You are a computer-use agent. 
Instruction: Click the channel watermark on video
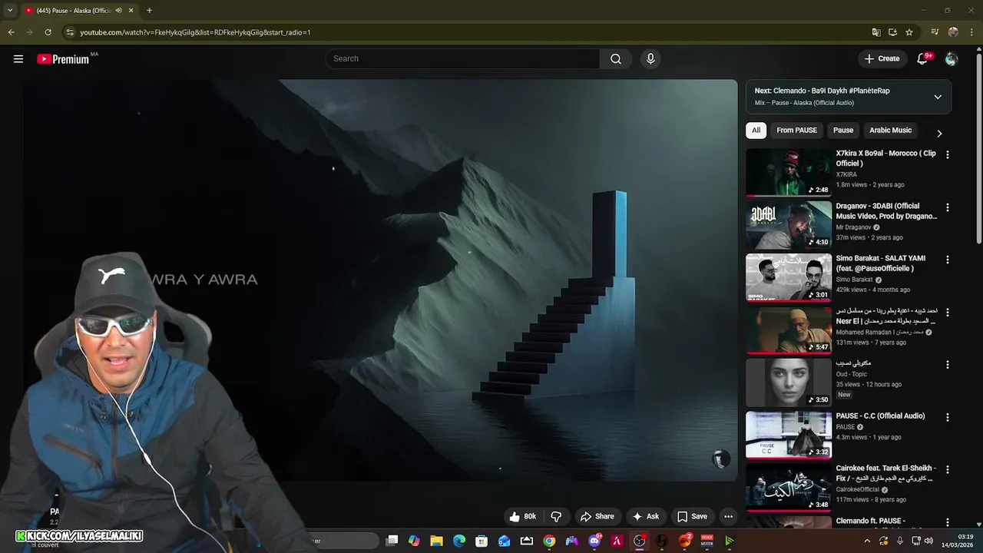click(x=720, y=459)
